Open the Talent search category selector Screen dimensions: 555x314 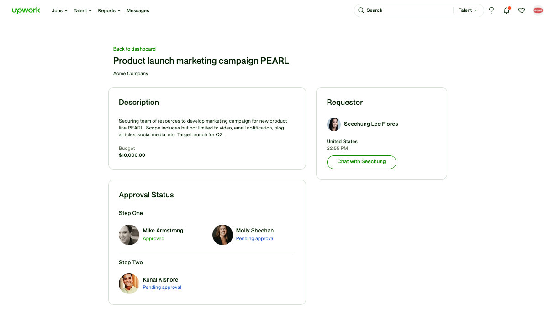tap(468, 10)
